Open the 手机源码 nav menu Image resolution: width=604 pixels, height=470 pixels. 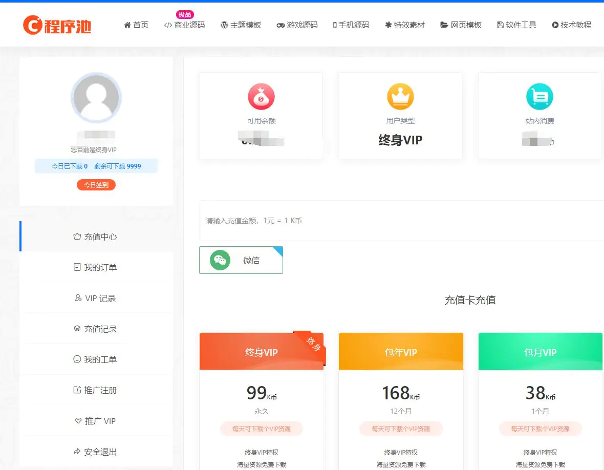pos(351,25)
